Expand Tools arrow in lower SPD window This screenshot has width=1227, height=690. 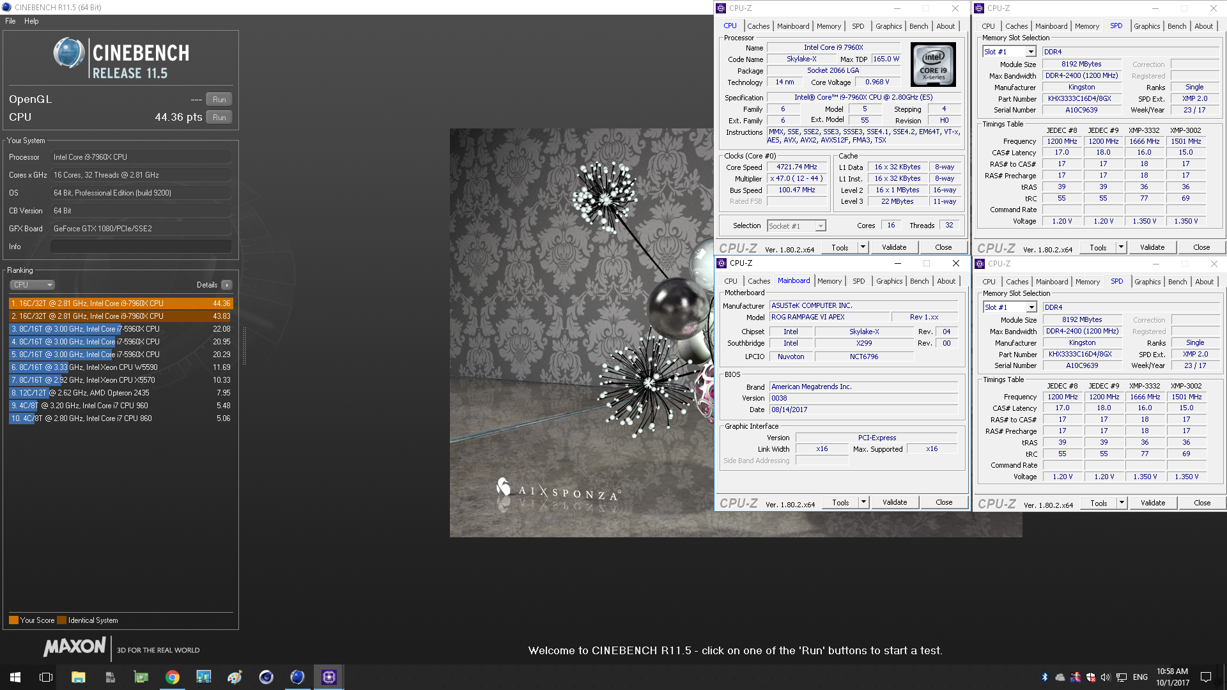(1122, 503)
